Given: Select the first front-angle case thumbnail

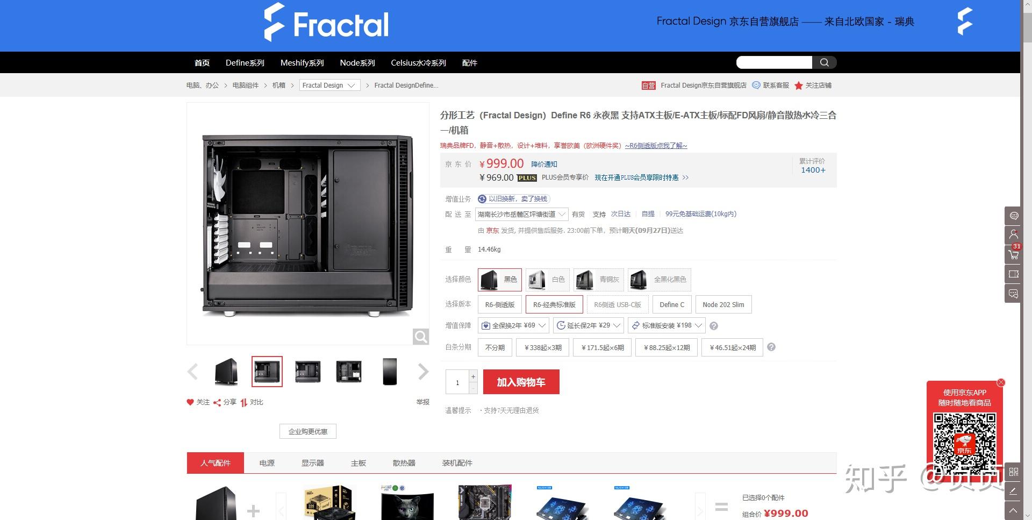Looking at the screenshot, I should (226, 372).
